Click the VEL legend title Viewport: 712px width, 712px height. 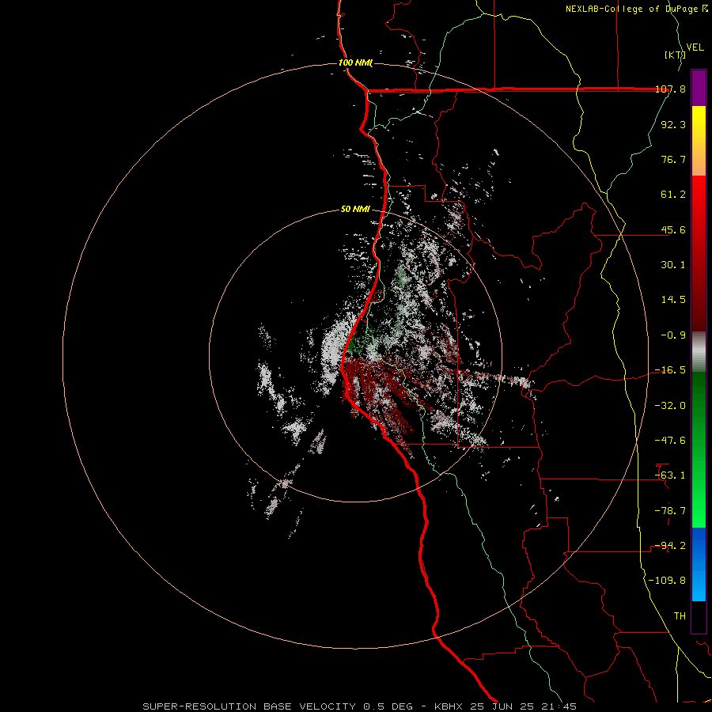pos(695,47)
